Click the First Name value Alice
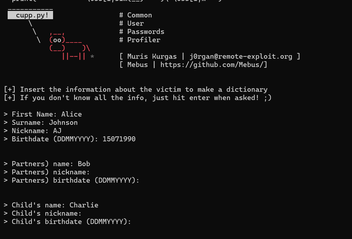The image size is (352, 239). tap(71, 114)
